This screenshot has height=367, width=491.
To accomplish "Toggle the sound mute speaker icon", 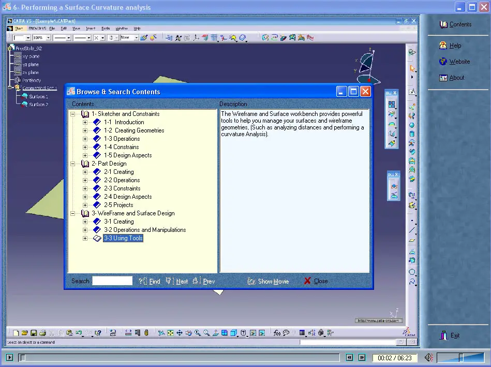I will click(429, 357).
